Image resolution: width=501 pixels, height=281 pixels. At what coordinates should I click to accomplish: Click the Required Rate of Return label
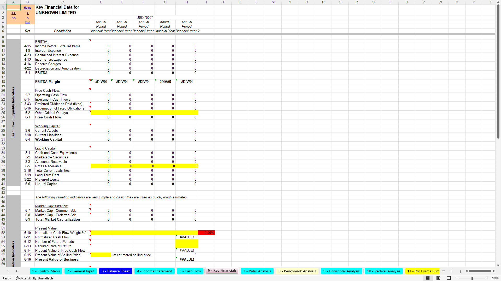[x=63, y=246]
